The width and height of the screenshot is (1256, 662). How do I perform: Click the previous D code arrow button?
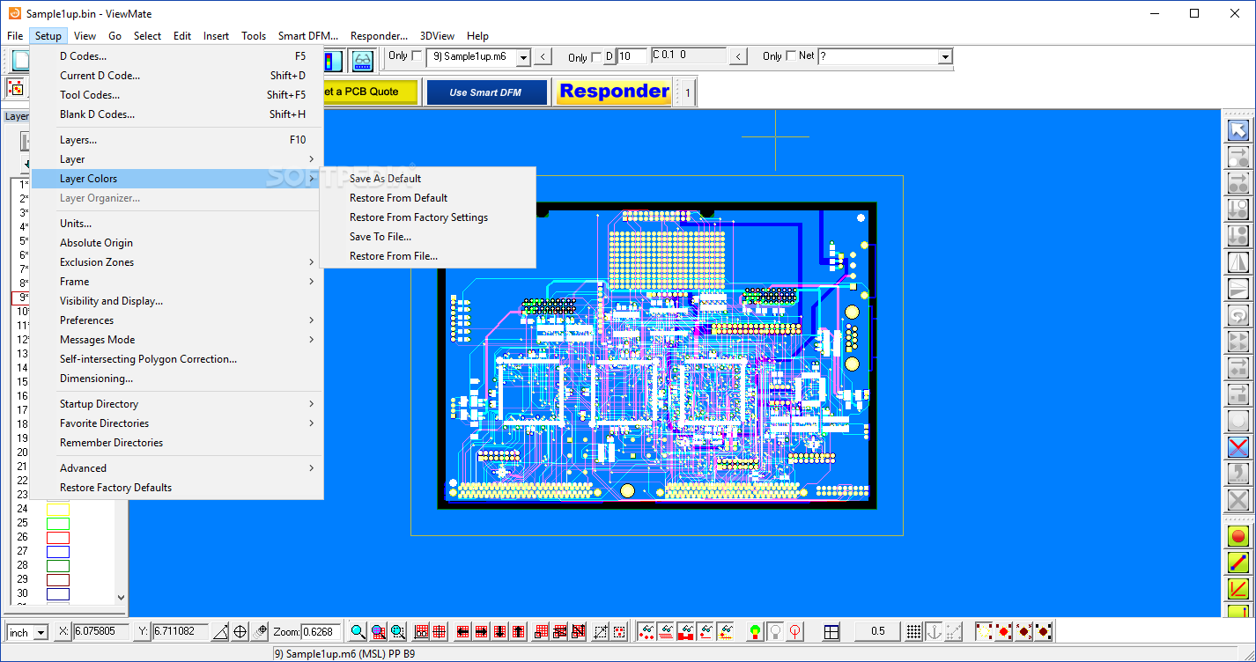739,57
